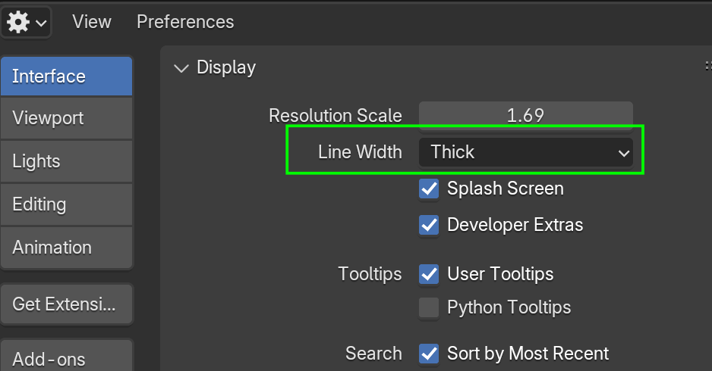Screen dimensions: 712x371
Task: Go to the Editing preferences section
Action: pyautogui.click(x=66, y=204)
